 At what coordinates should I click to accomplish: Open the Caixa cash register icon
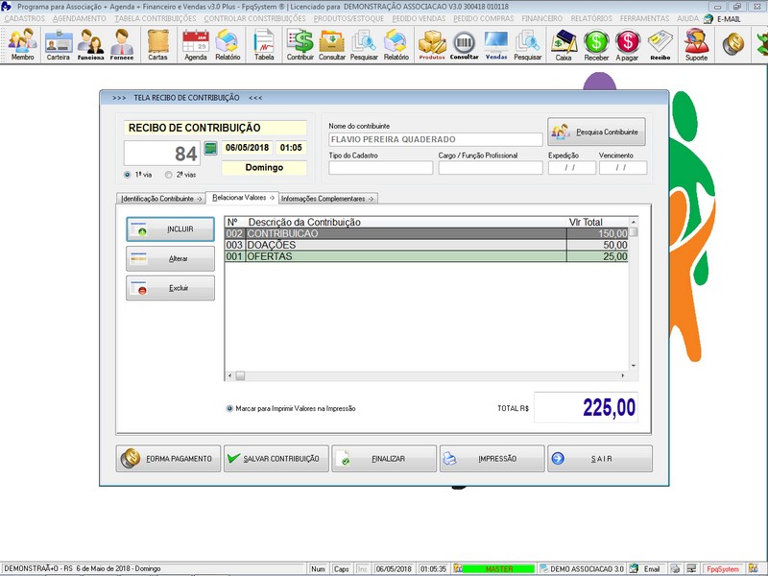[564, 44]
